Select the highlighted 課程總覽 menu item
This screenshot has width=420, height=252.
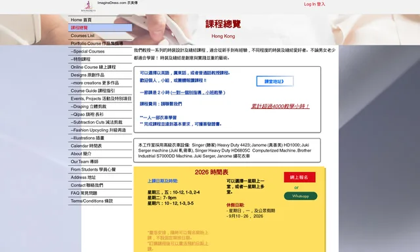point(100,28)
